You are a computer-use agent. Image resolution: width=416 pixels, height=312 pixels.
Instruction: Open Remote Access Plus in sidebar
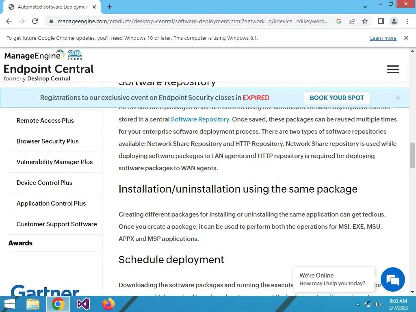[x=45, y=120]
